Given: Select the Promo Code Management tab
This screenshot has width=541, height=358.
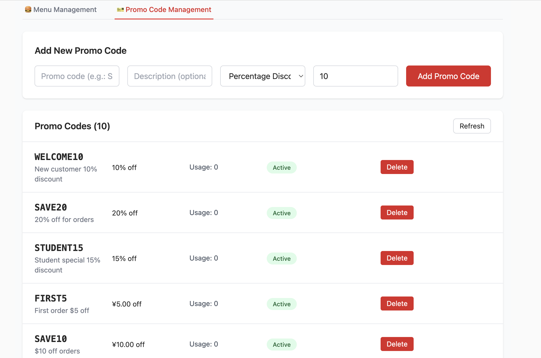Looking at the screenshot, I should pos(168,9).
